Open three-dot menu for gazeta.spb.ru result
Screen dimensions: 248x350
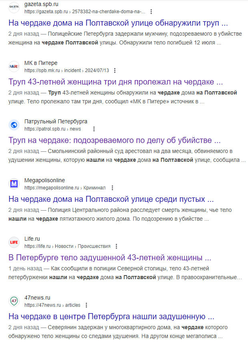tap(151, 12)
